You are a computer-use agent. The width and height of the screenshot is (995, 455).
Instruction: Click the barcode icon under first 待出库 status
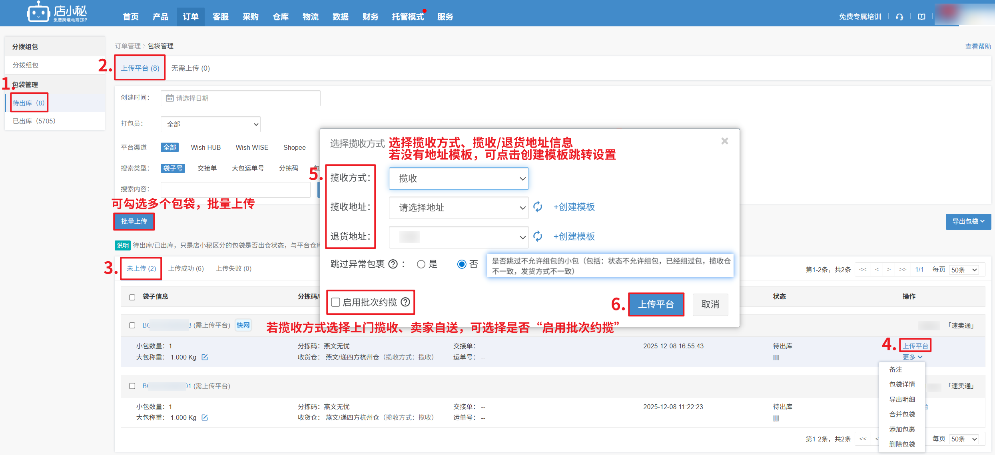[x=776, y=358]
